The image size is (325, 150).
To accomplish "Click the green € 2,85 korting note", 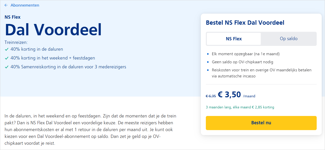I will 240,107.
